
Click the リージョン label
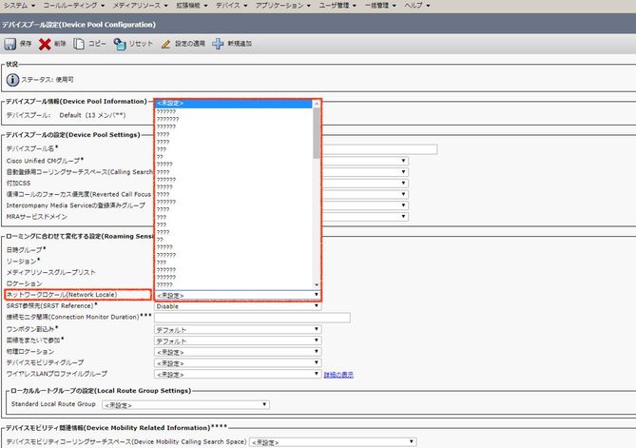[x=22, y=262]
